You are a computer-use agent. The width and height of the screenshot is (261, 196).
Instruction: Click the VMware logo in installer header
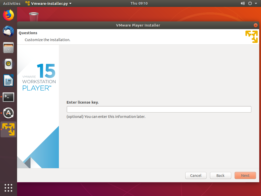click(251, 36)
